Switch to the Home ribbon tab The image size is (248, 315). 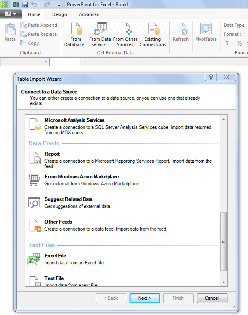coord(34,14)
